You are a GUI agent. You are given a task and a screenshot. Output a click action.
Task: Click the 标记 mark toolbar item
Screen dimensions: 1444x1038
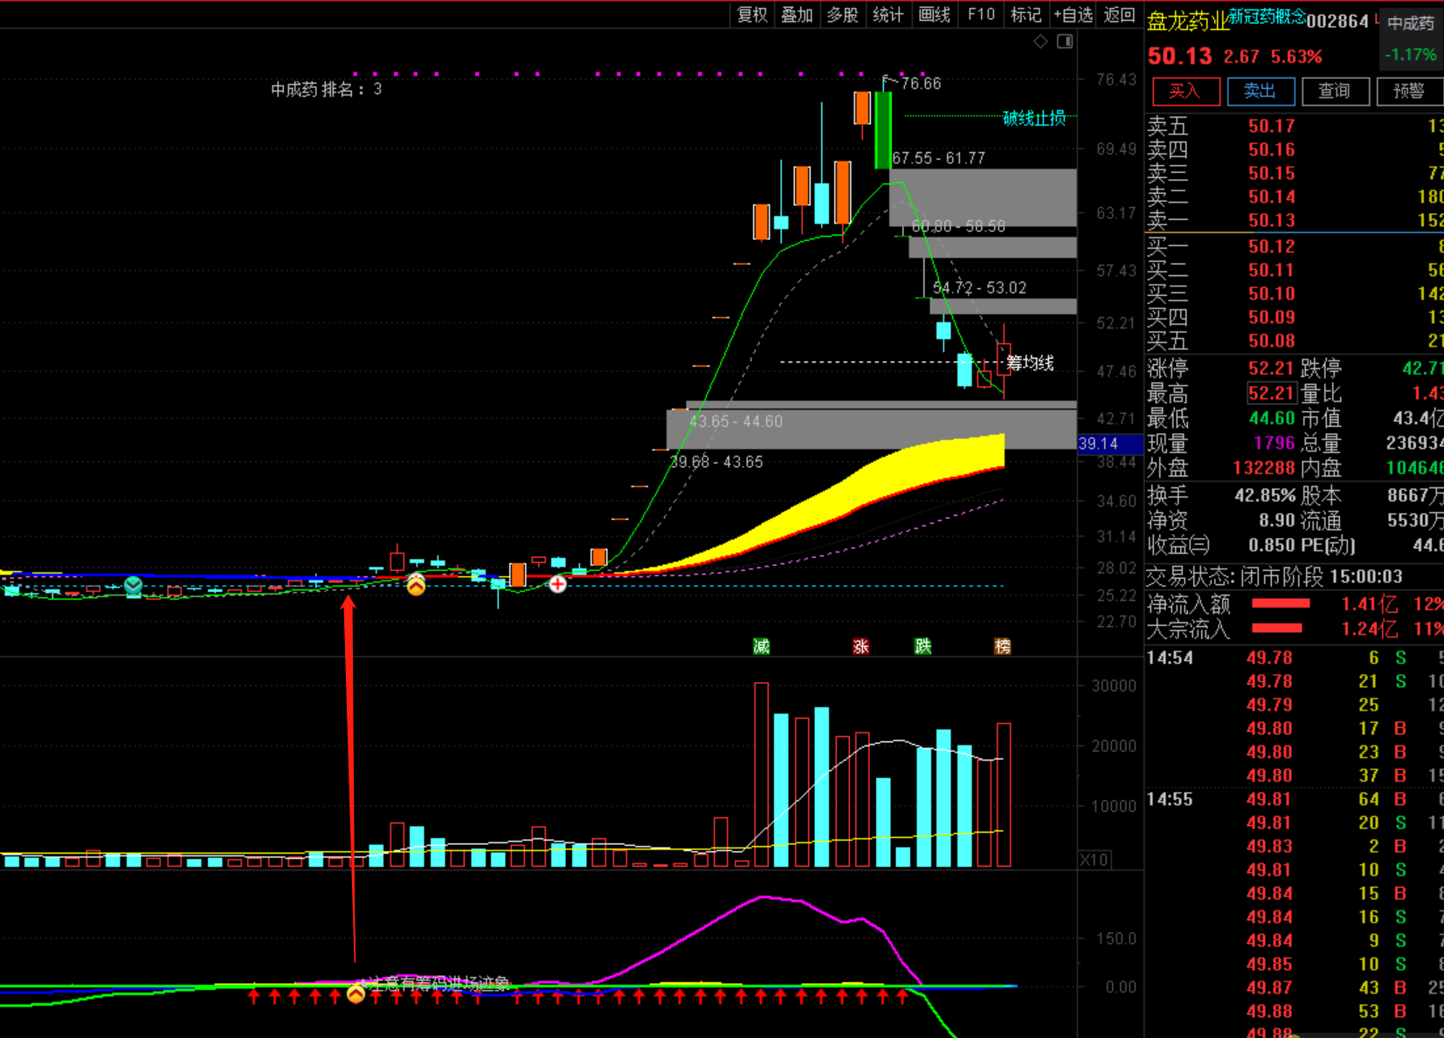coord(1026,15)
